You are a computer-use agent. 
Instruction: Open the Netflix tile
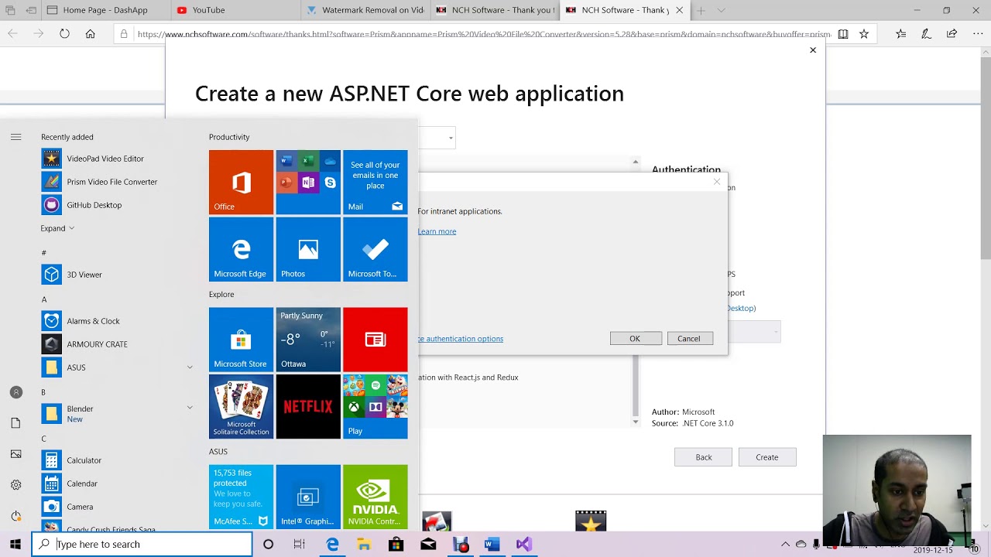(x=308, y=407)
